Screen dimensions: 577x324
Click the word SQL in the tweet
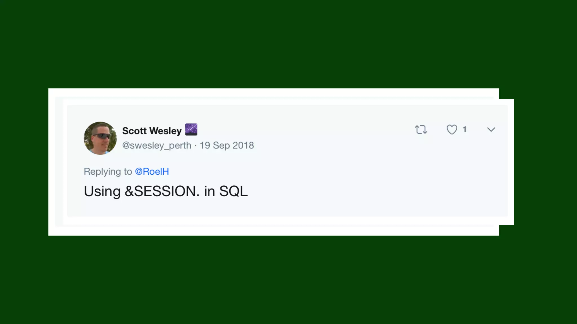click(233, 191)
